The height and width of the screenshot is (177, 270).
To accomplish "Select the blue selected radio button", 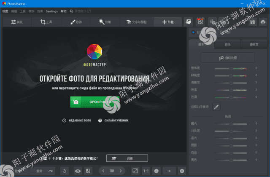I will click(193, 32).
